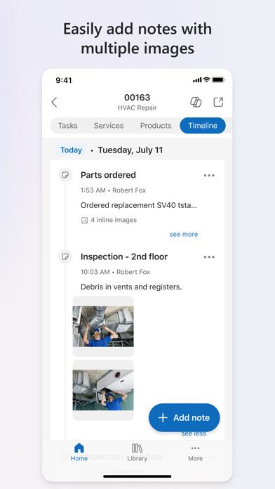Open the three-dot menu for Inspection - 2nd floor
This screenshot has height=489, width=275.
pyautogui.click(x=209, y=257)
